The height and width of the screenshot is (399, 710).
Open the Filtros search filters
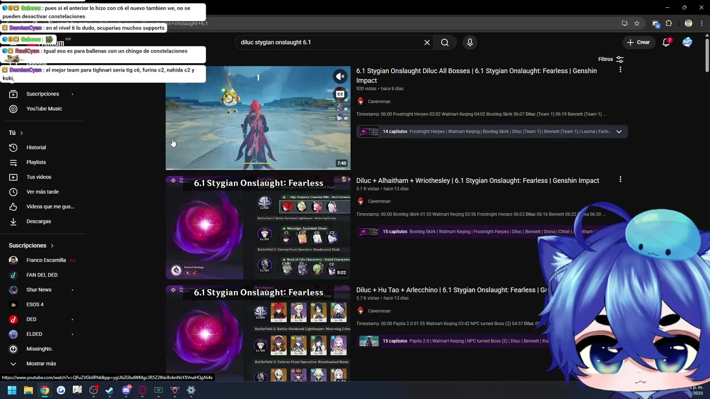point(611,59)
